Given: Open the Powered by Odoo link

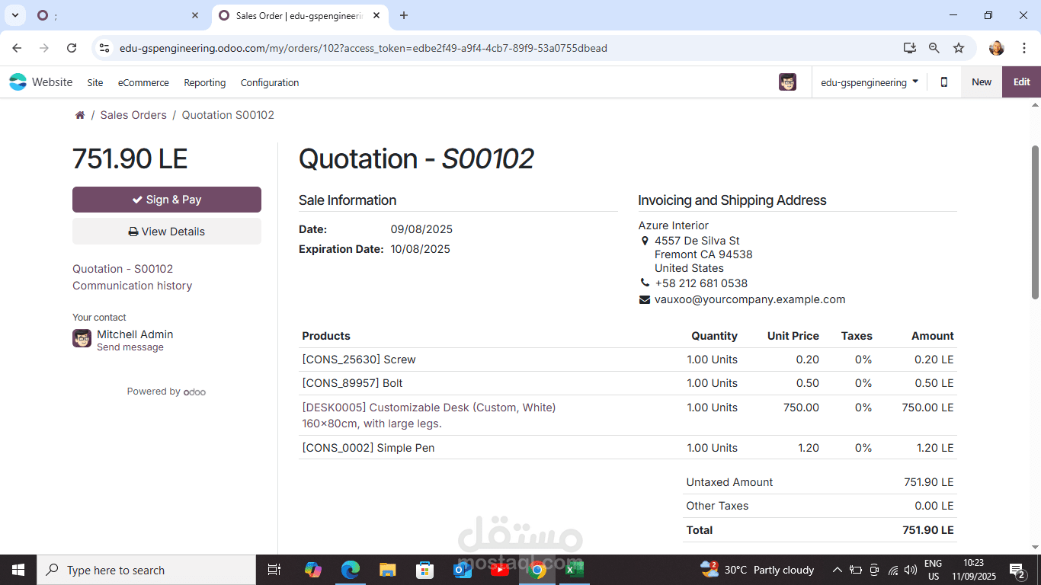Looking at the screenshot, I should click(166, 392).
